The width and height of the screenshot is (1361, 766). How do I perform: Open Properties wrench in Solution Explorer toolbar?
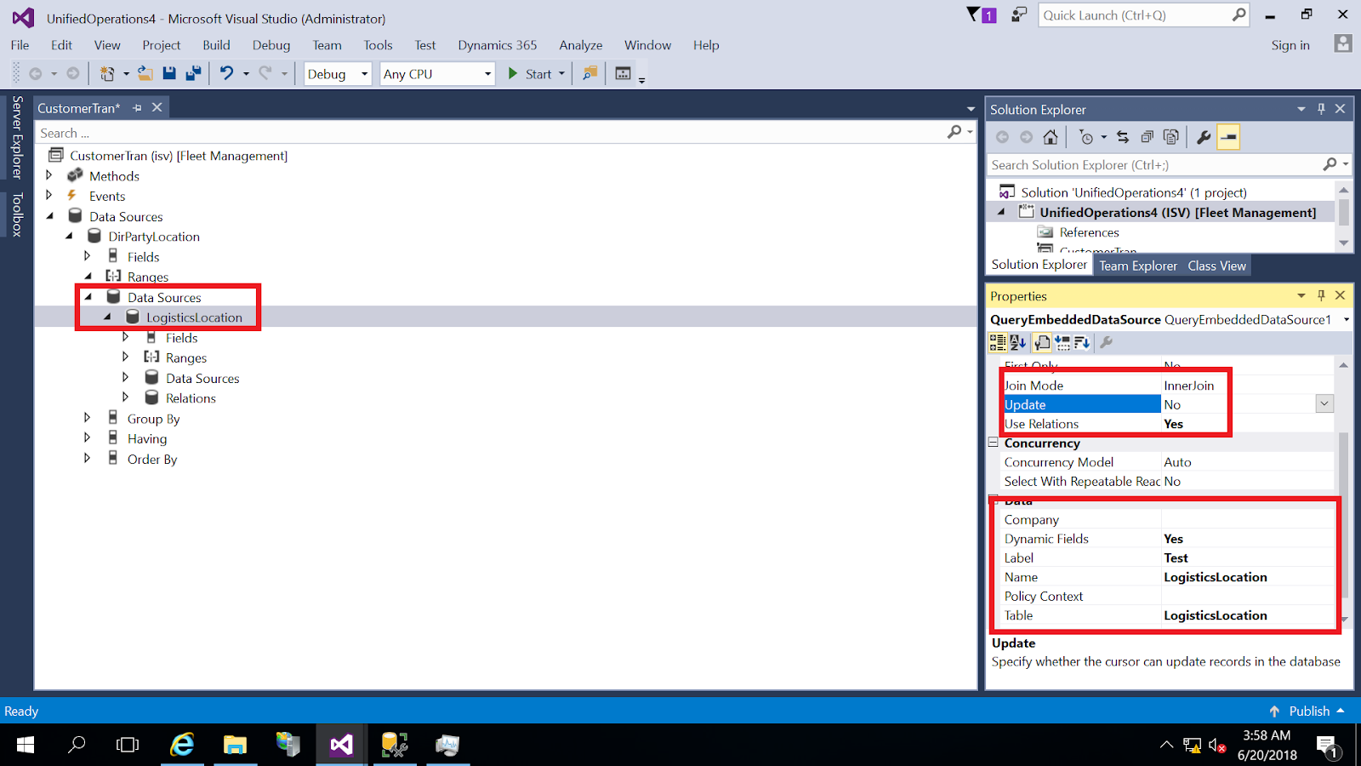click(1204, 137)
